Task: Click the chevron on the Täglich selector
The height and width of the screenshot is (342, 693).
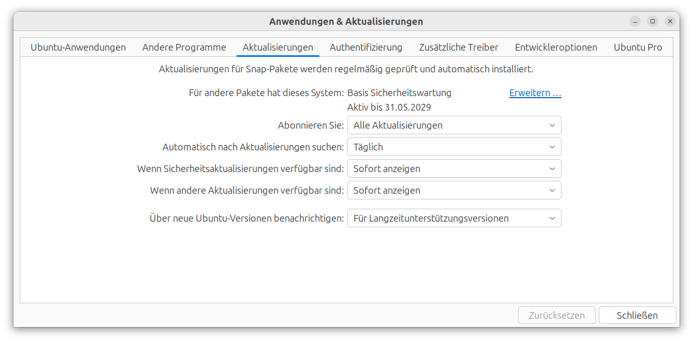Action: [551, 147]
